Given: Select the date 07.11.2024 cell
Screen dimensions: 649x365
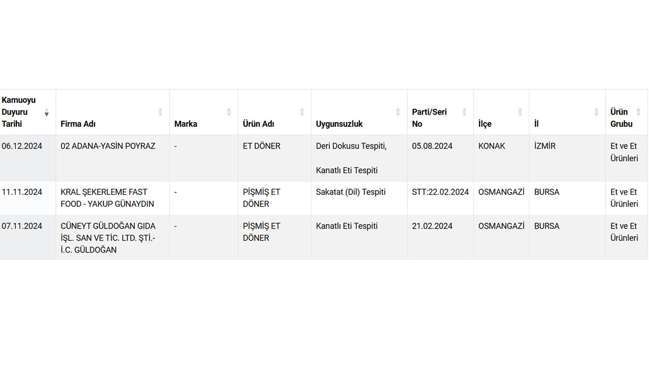Looking at the screenshot, I should [22, 226].
